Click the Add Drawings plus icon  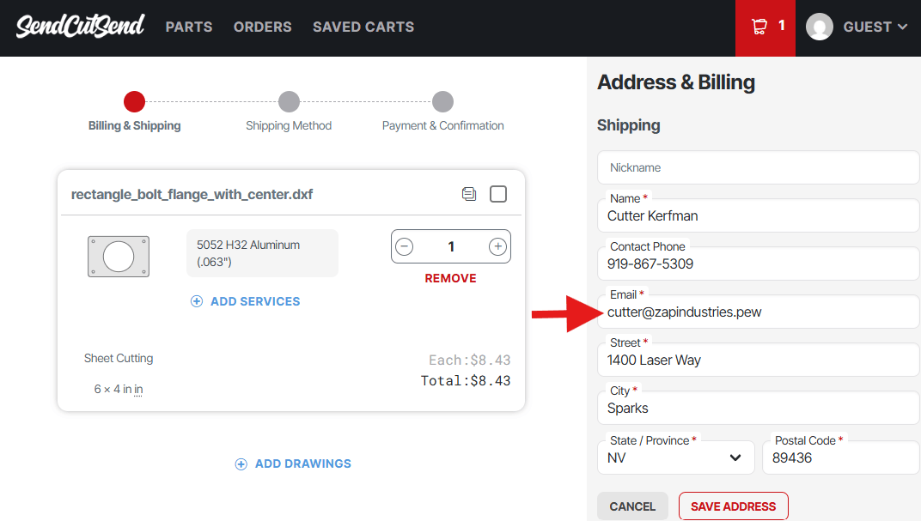(241, 463)
